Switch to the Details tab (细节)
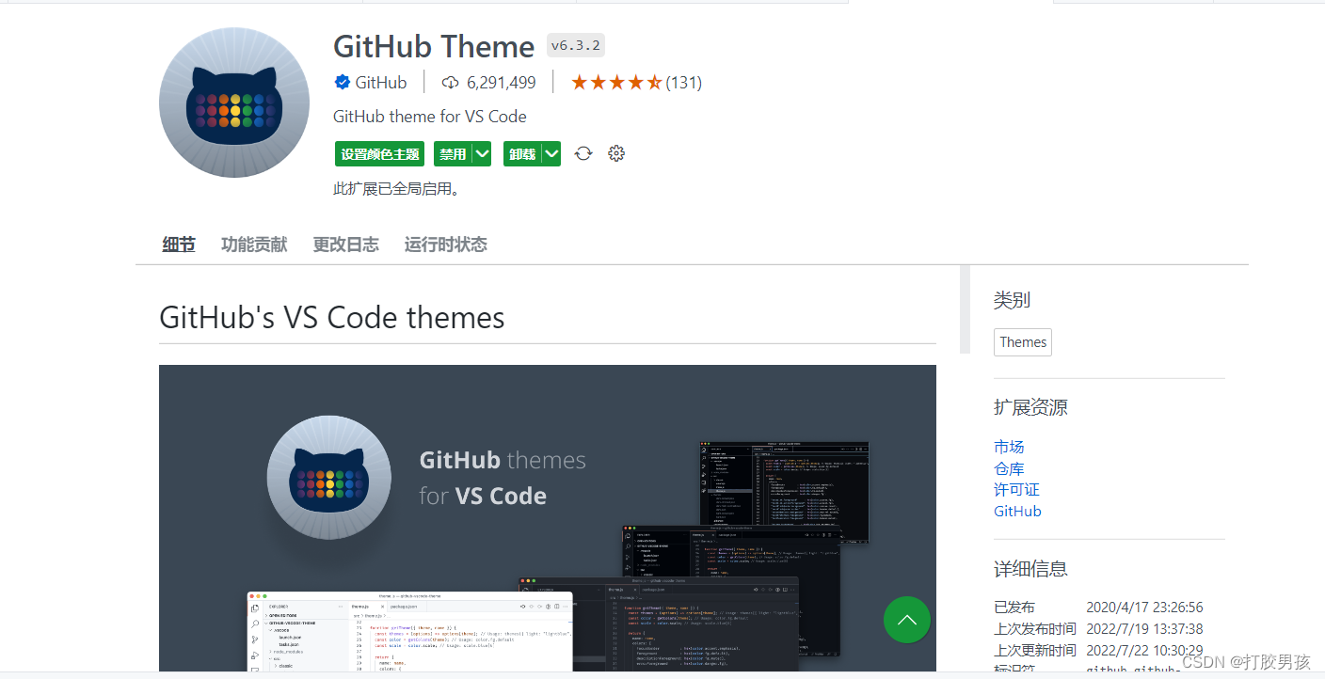1325x679 pixels. [x=179, y=245]
